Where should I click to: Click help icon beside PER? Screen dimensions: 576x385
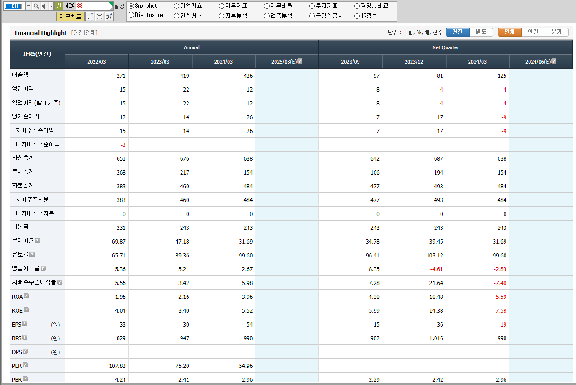click(25, 365)
